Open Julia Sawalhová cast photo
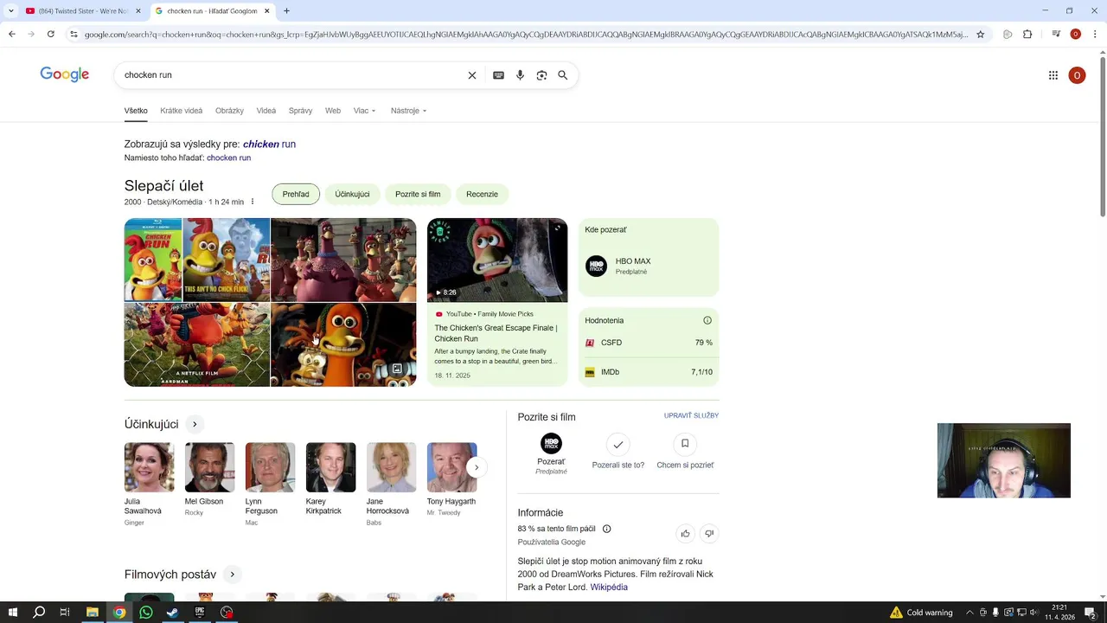The image size is (1107, 623). pos(149,467)
